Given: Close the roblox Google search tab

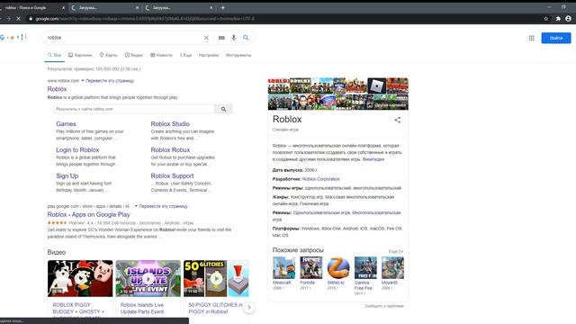Looking at the screenshot, I should (x=63, y=7).
